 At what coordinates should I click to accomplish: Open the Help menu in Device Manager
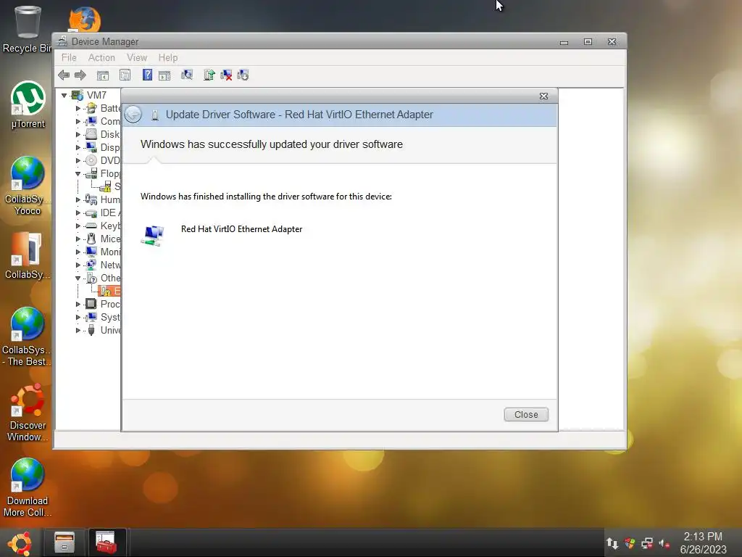pyautogui.click(x=168, y=57)
